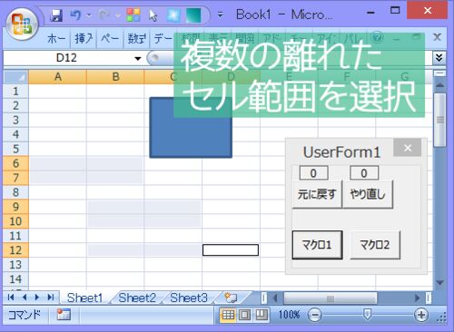Click the light blue sparkle icon

pos(173,15)
